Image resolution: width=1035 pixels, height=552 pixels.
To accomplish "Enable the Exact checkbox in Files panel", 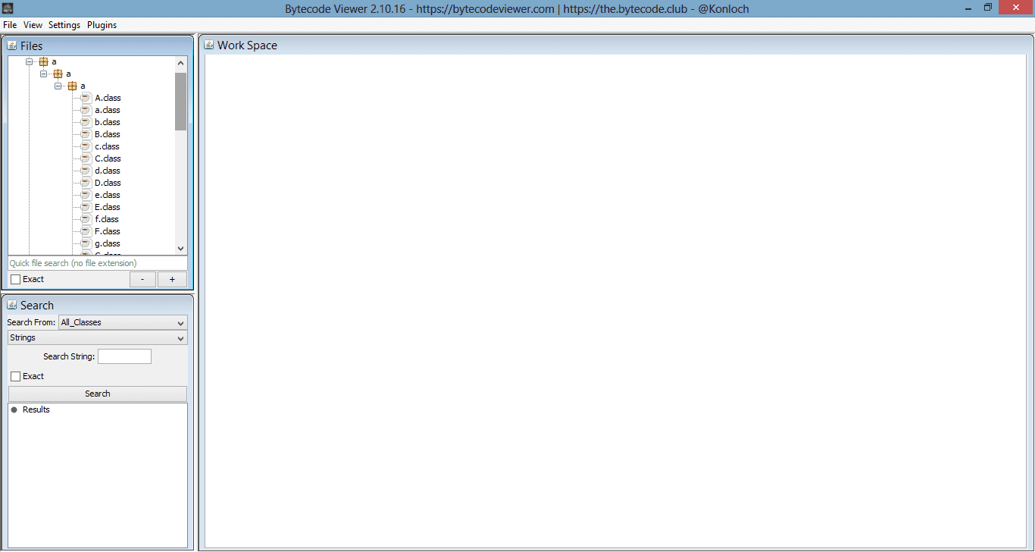I will (x=15, y=279).
